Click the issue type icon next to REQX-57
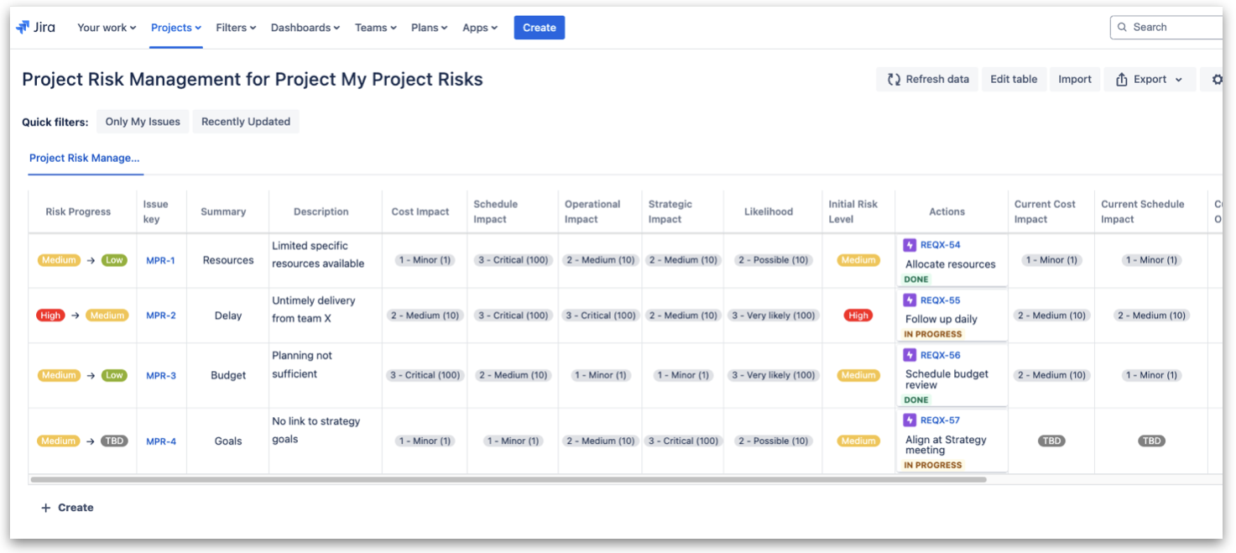This screenshot has width=1236, height=553. click(x=909, y=420)
